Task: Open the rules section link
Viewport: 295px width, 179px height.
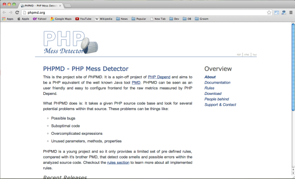Action: click(x=118, y=162)
